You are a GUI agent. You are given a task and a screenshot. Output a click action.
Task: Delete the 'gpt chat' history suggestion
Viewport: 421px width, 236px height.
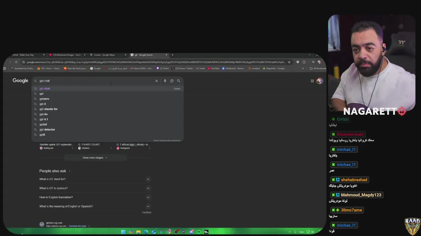pos(177,88)
